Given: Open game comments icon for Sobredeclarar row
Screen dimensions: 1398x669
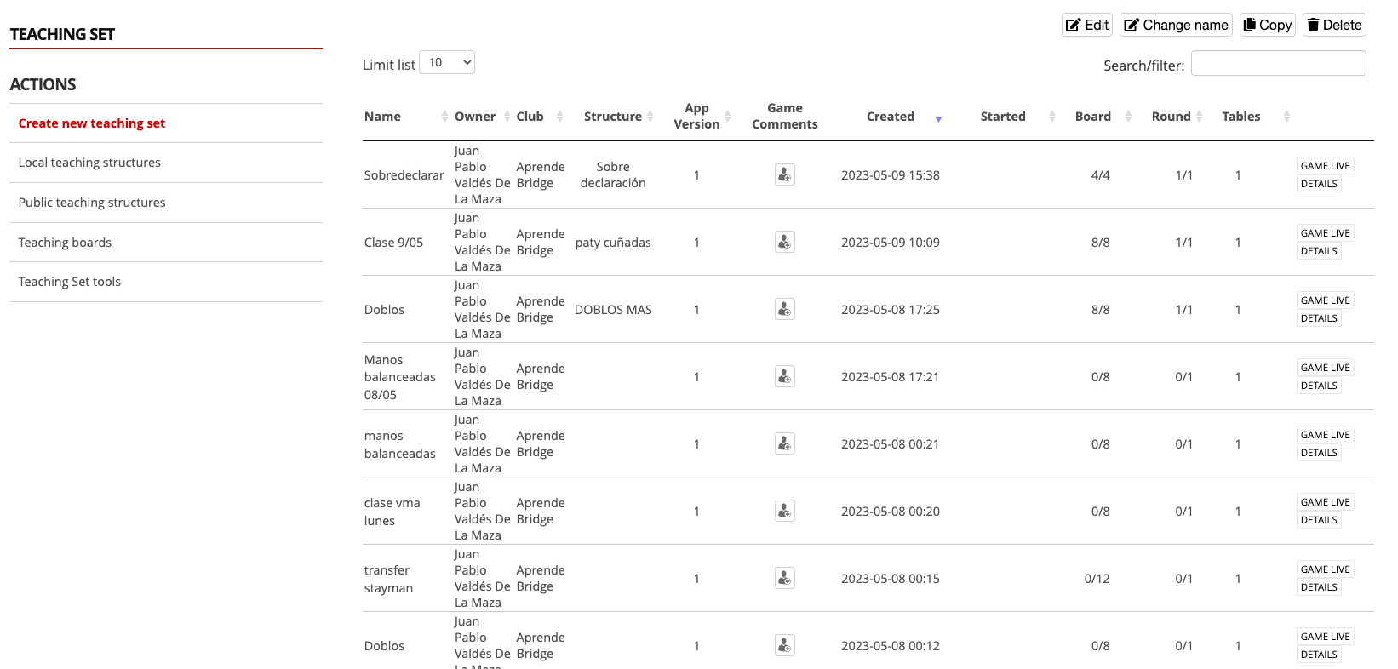Looking at the screenshot, I should click(784, 174).
